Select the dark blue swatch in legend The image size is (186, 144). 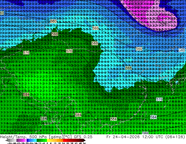click(x=28, y=140)
